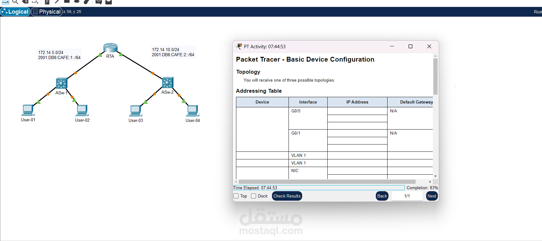This screenshot has height=241, width=542.
Task: Click the Time Elapsed progress bar
Action: point(319,188)
